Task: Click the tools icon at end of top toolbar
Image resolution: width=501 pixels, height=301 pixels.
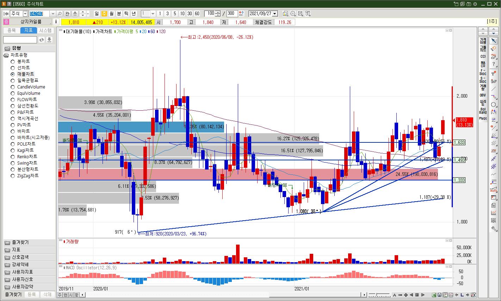Action: click(308, 13)
